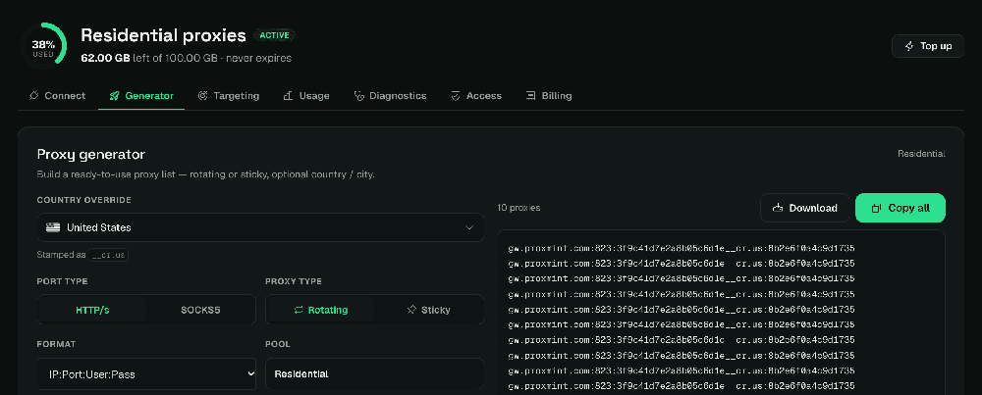Click the rocket icon beside Generator
This screenshot has width=982, height=395.
(114, 96)
